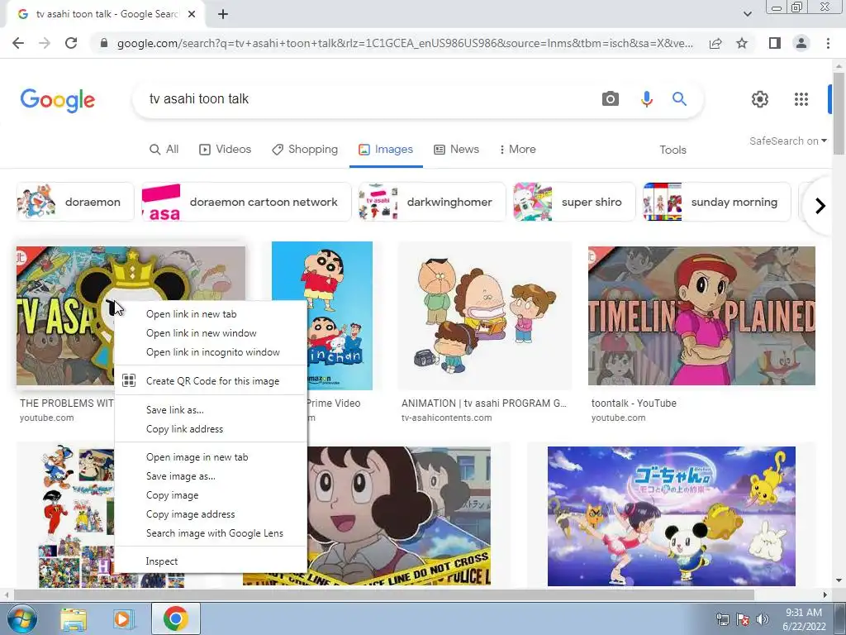Click the horizontal page scrollbar
The height and width of the screenshot is (635, 846).
[383, 594]
